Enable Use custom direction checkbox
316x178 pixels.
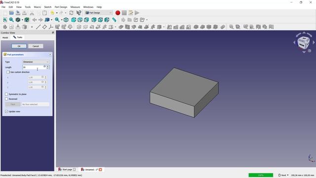click(x=8, y=72)
